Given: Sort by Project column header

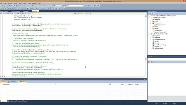Looking at the screenshot, I should [137, 84].
